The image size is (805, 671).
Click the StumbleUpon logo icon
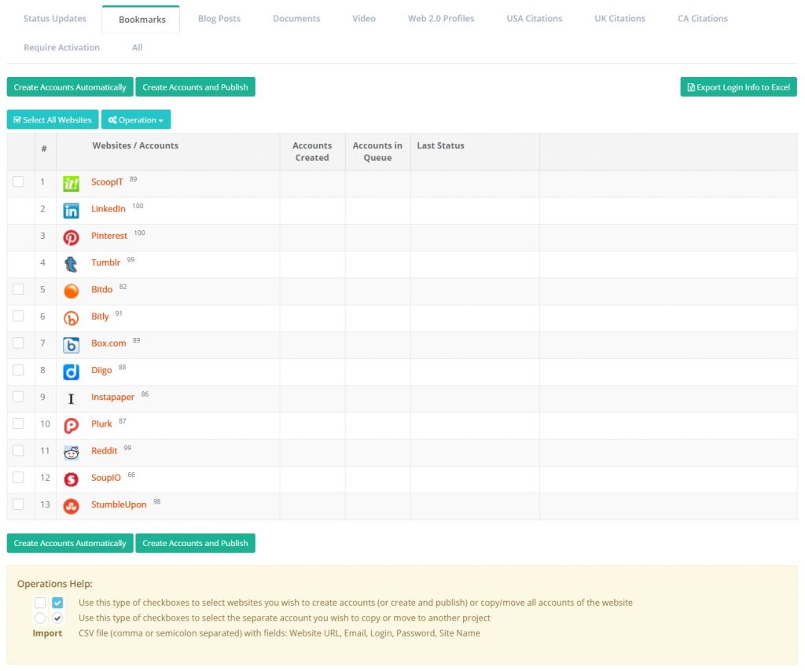pyautogui.click(x=71, y=506)
